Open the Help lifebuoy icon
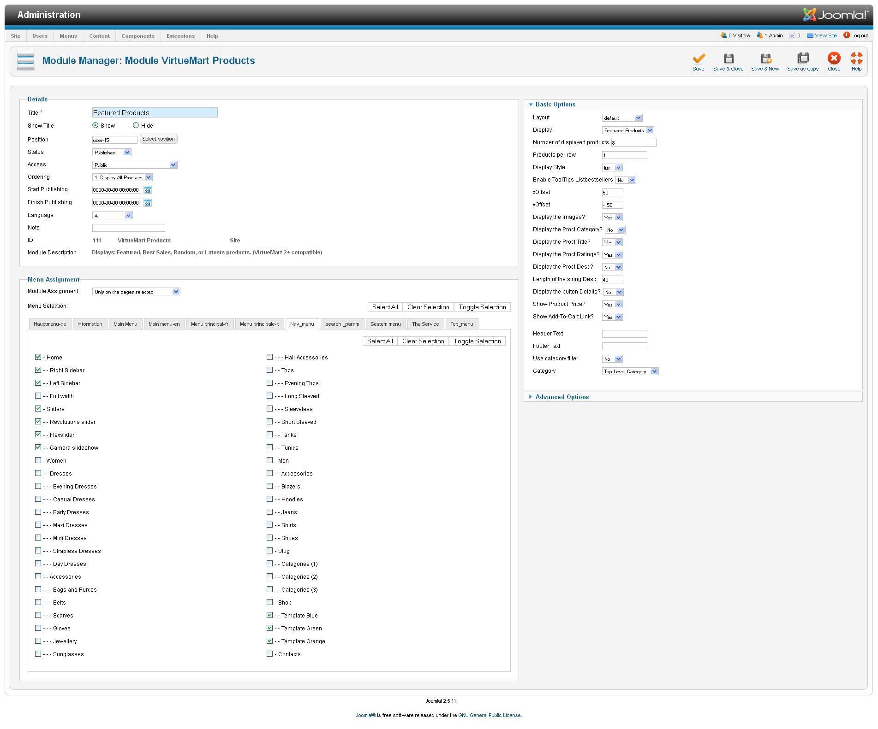 pyautogui.click(x=856, y=59)
